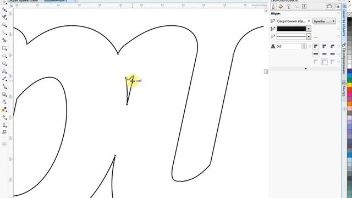Open toolbox quick customize plus button

(x=4, y=144)
